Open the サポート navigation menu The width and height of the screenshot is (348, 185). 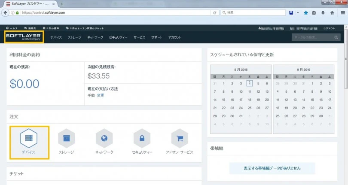(157, 37)
